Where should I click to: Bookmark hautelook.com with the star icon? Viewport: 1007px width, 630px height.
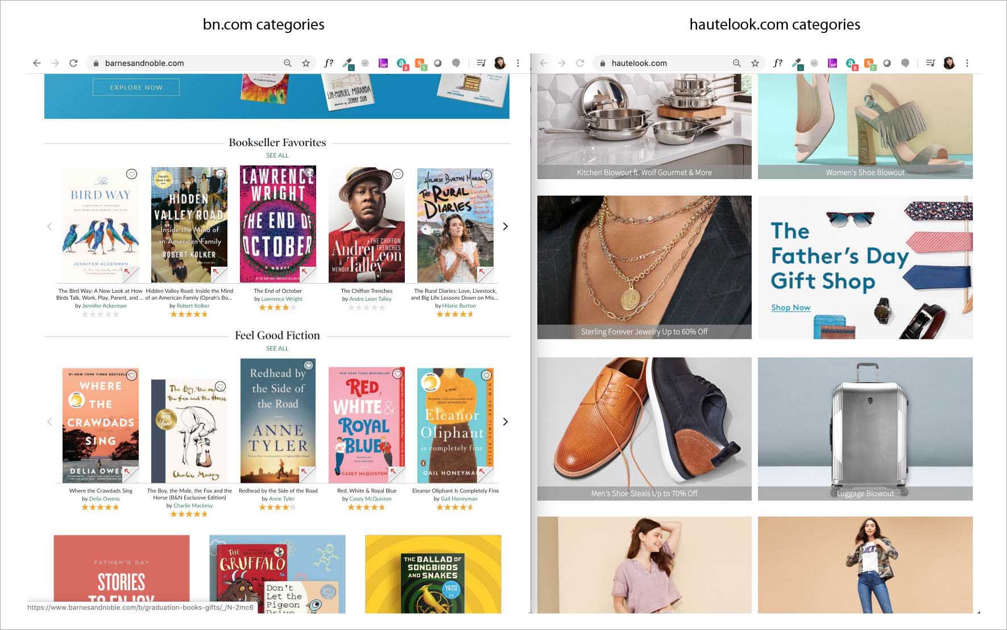click(x=755, y=63)
